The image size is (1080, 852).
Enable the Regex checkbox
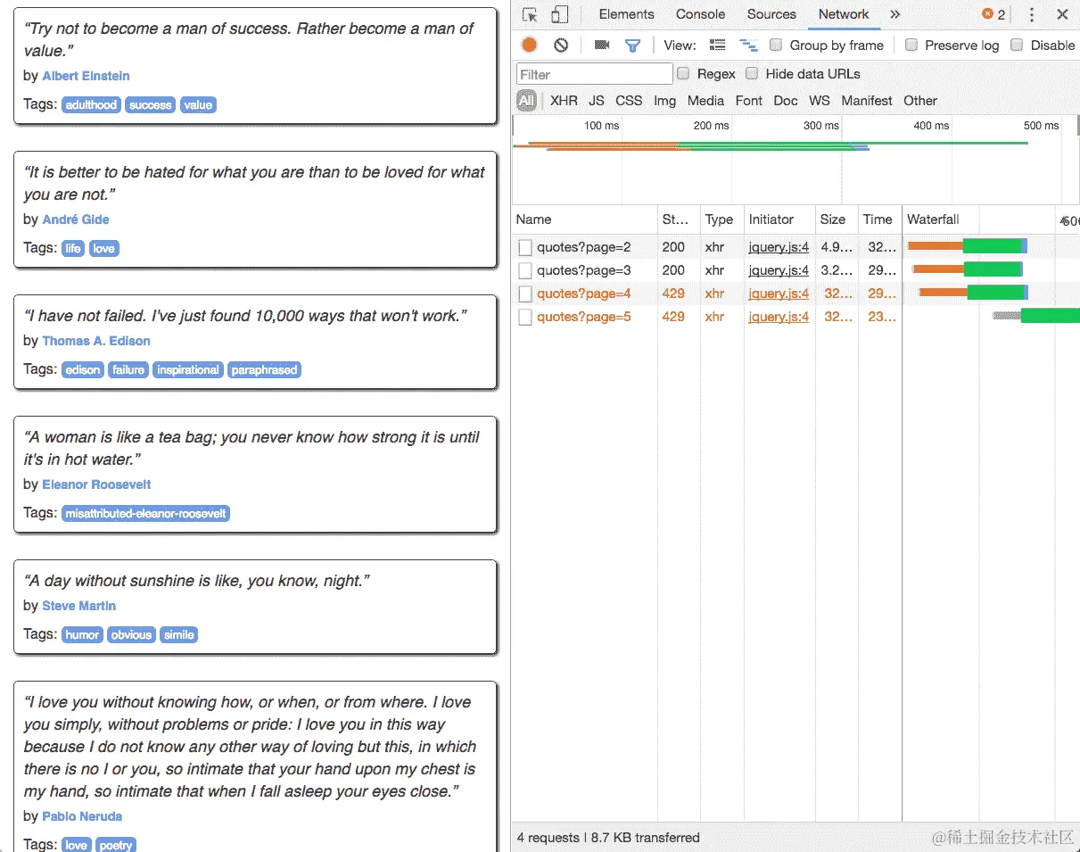(683, 73)
